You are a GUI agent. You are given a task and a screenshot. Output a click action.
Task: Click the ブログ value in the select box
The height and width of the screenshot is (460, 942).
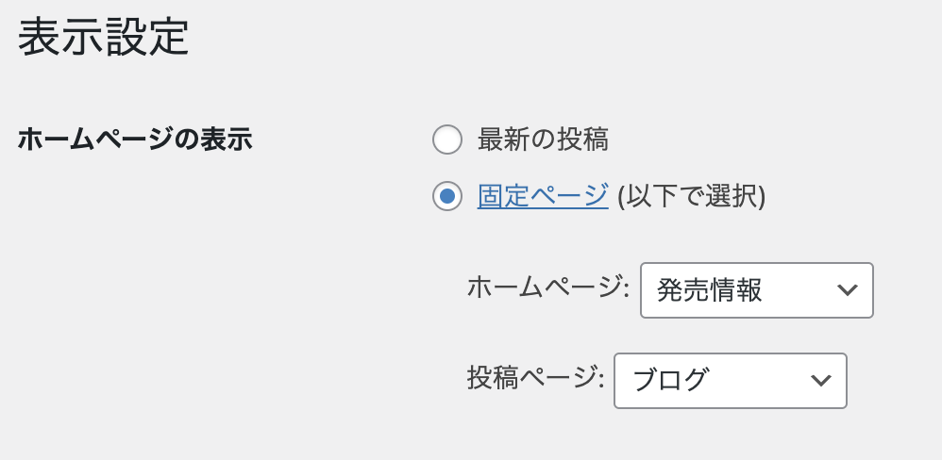coord(669,381)
